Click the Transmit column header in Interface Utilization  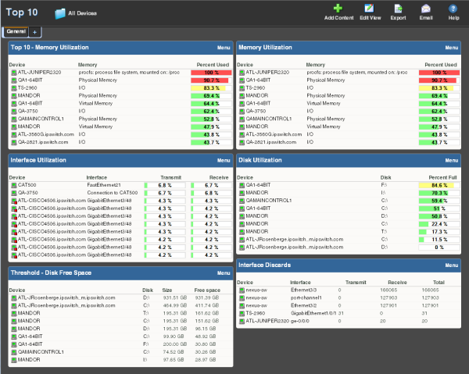(170, 178)
